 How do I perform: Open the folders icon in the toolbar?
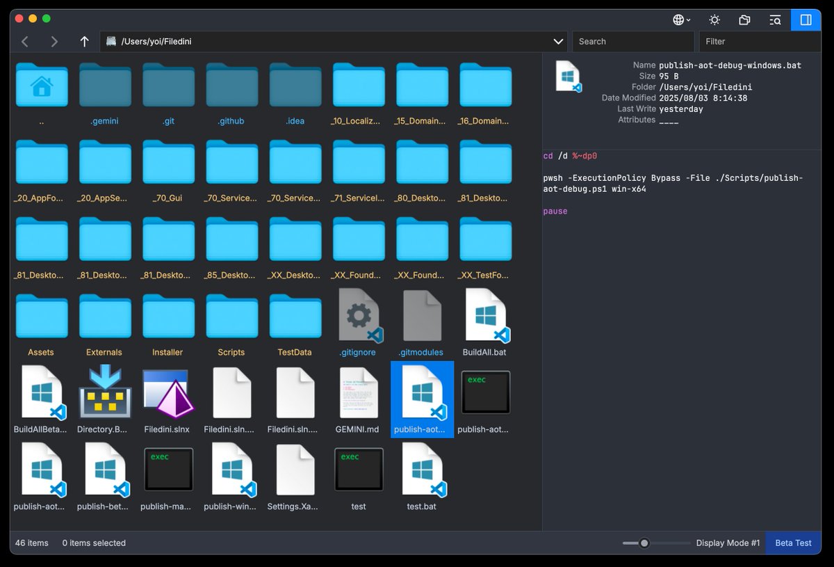click(x=744, y=19)
